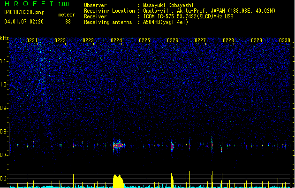
Task: Click the 0.7 kHz axis label
Action: coord(4,155)
